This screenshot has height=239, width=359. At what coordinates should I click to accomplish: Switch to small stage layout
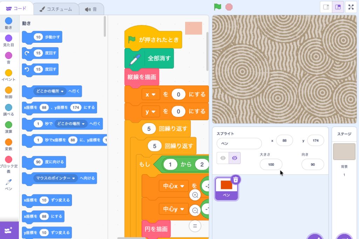click(326, 7)
